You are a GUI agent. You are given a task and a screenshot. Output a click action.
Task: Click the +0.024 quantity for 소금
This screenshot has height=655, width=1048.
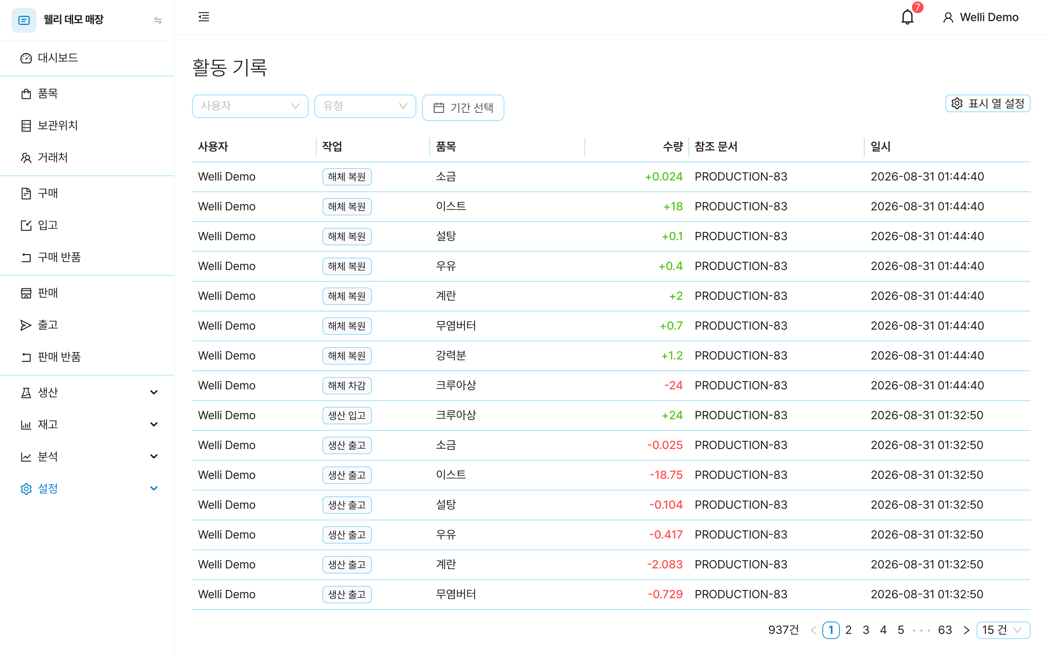(663, 177)
